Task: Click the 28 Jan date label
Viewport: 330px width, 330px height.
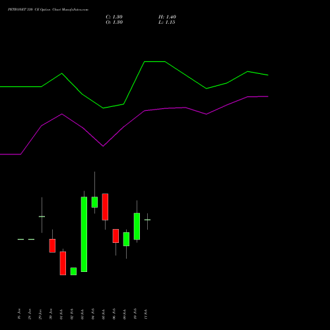Action: click(30, 314)
